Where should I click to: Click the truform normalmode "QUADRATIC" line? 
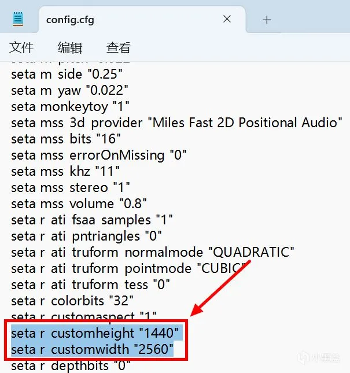153,252
